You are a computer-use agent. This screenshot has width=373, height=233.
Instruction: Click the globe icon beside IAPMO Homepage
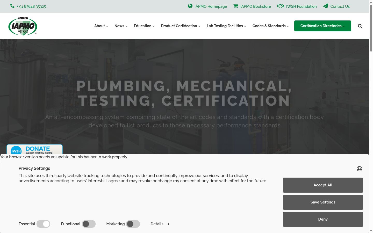point(190,6)
